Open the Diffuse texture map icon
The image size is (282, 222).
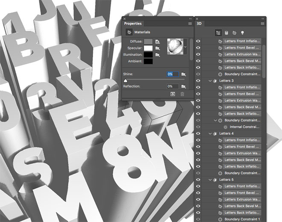click(157, 41)
